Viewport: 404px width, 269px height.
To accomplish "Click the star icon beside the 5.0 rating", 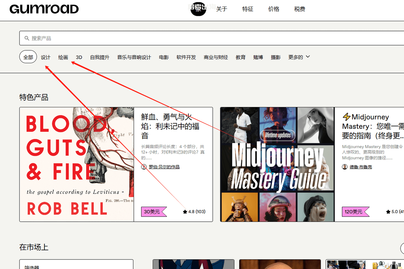I will pos(388,212).
